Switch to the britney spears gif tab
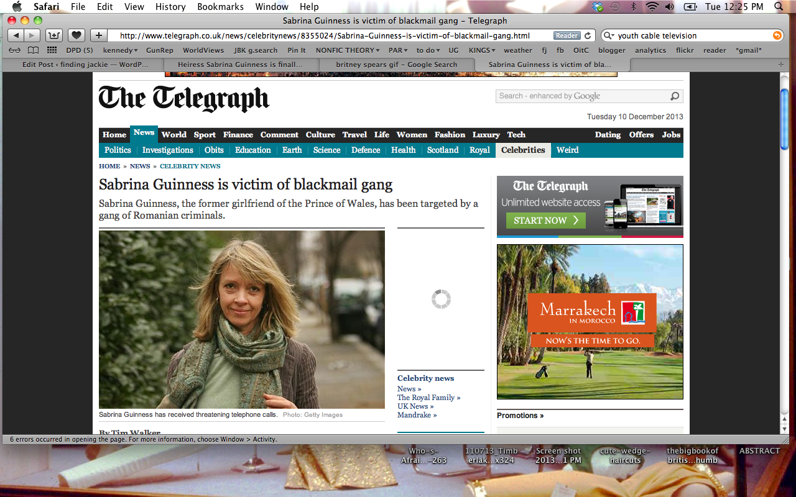 click(396, 65)
